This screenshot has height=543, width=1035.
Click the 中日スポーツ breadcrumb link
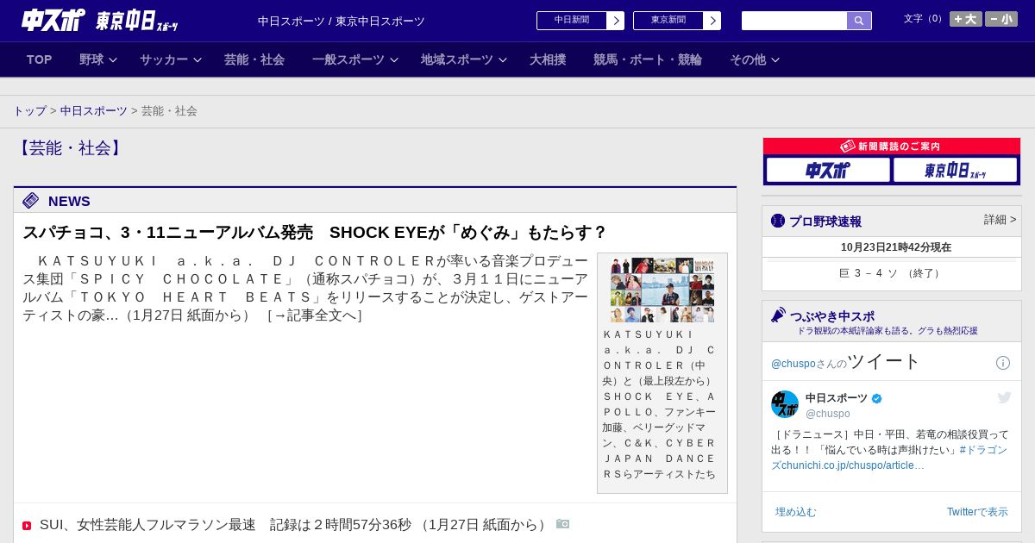click(94, 111)
